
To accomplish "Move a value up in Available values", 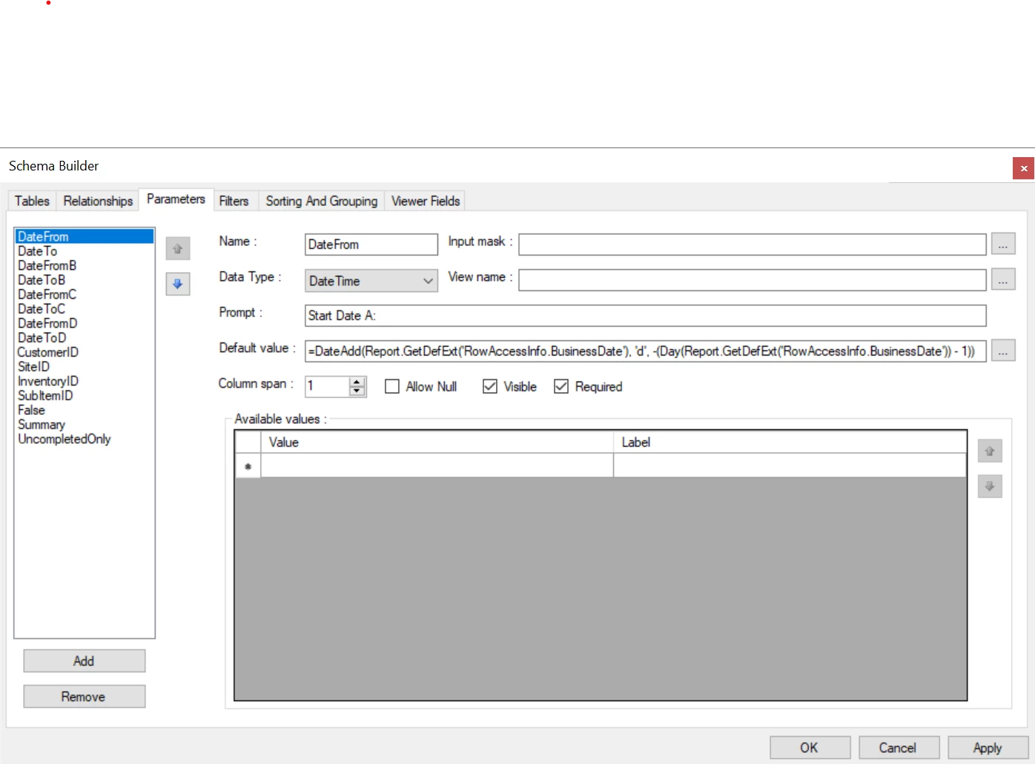I will (990, 451).
